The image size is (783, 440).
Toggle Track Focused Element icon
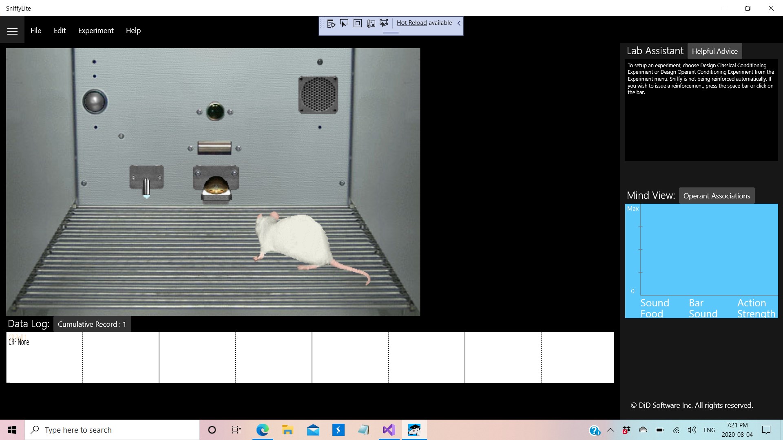pos(384,23)
